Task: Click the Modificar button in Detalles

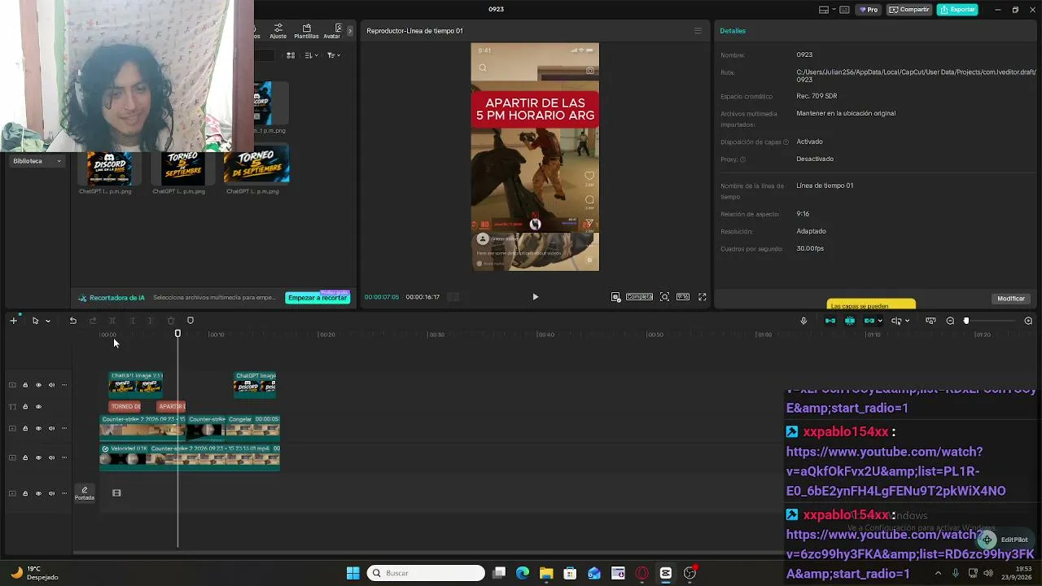Action: pos(1011,299)
